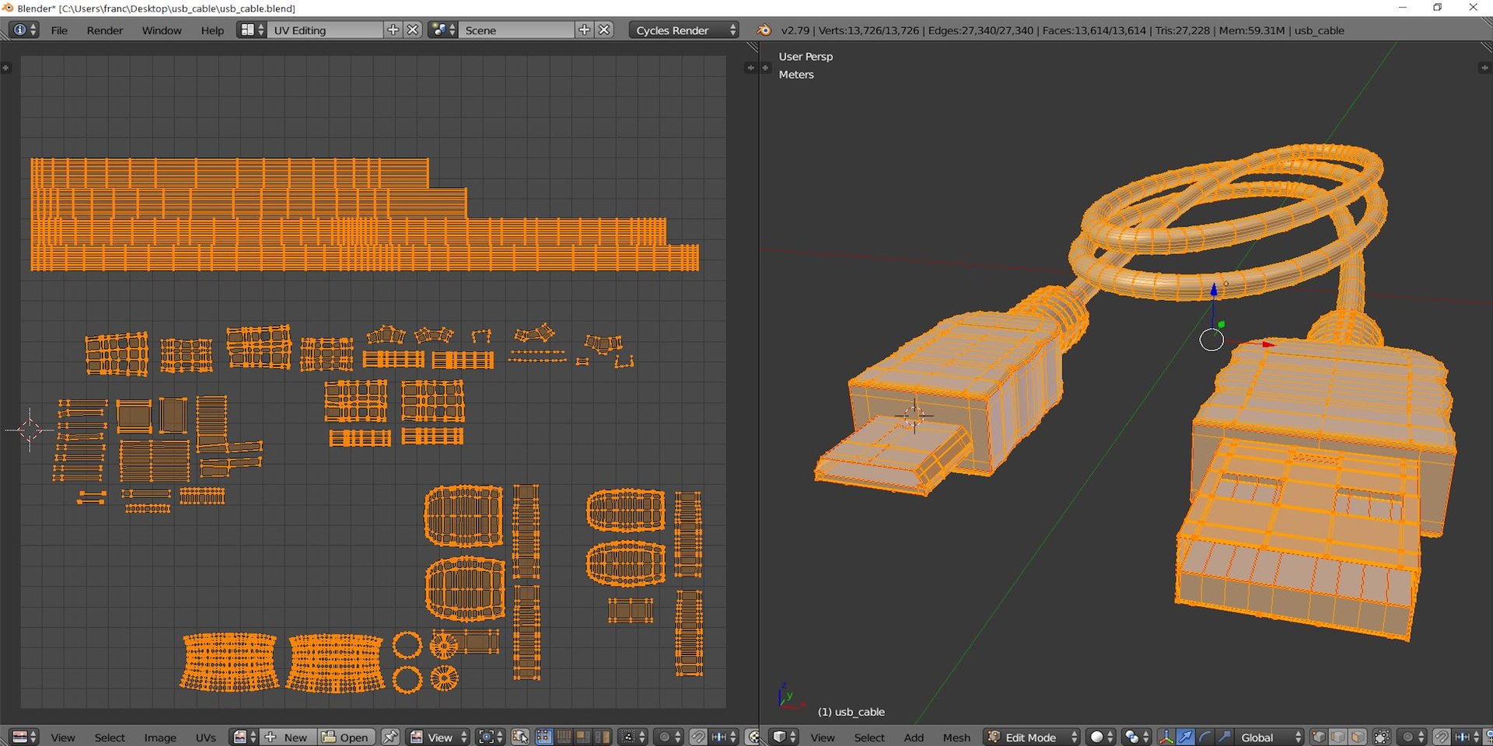Screen dimensions: 1493x746
Task: Select UV edge selection mode
Action: tap(563, 737)
